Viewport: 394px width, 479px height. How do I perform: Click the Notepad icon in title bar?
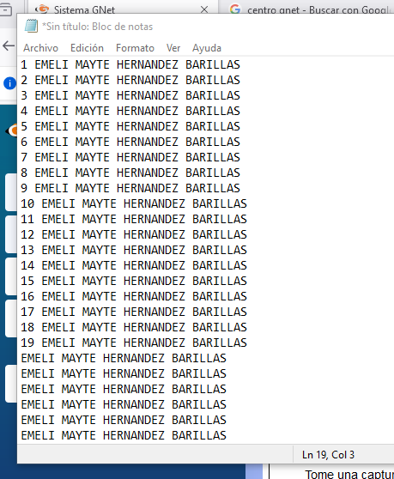click(31, 27)
